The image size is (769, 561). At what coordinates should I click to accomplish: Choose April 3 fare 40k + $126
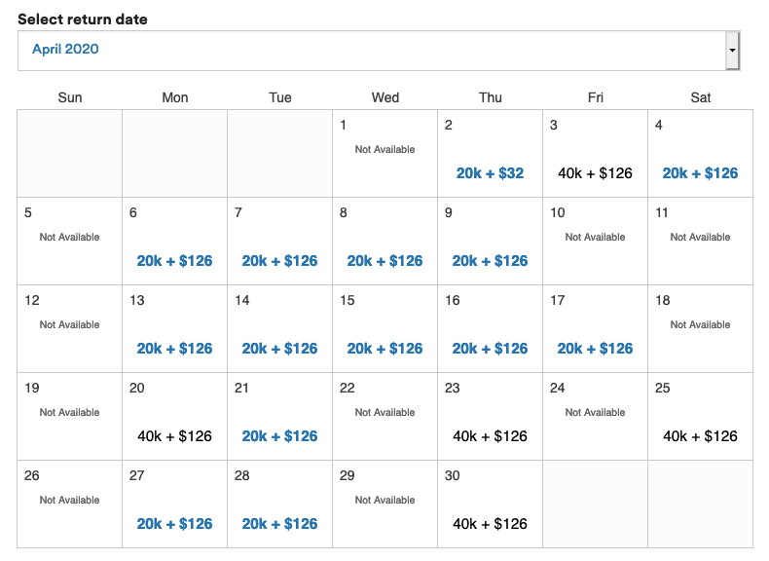595,173
